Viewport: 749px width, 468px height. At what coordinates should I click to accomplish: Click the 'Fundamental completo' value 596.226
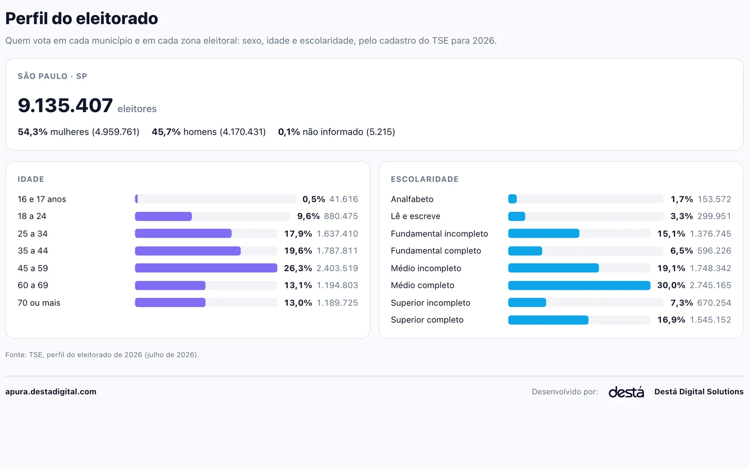[x=714, y=251]
